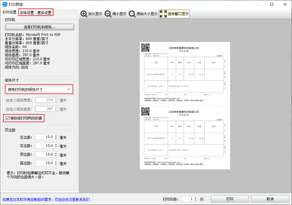
Task: Click the receipt preview page
Action: (x=184, y=106)
